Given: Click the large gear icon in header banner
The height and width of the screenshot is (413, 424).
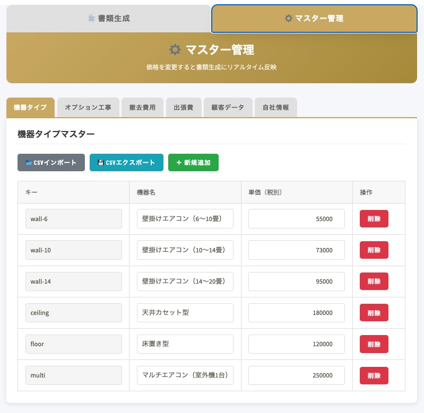Looking at the screenshot, I should click(175, 50).
